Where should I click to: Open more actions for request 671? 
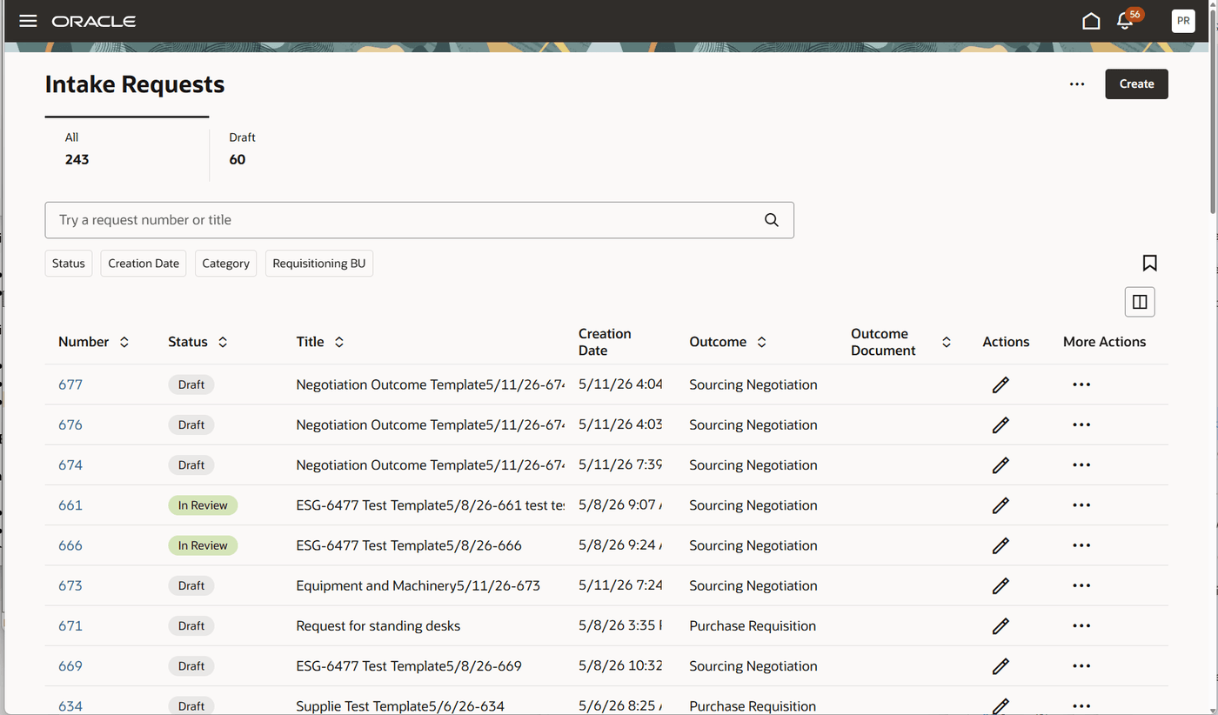tap(1081, 625)
